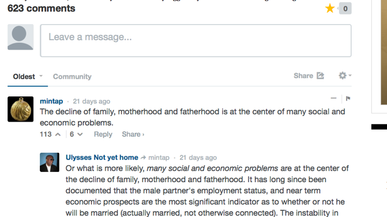Viewport: 387px width, 217px height.
Task: Click the flag icon on mintap's comment
Action: pyautogui.click(x=348, y=99)
